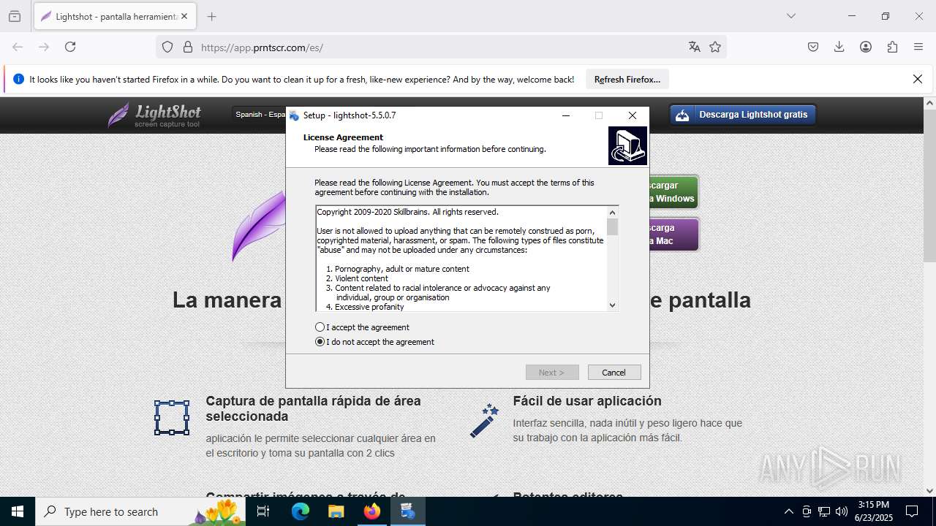The image size is (936, 526).
Task: Click the translate page icon
Action: point(695,47)
